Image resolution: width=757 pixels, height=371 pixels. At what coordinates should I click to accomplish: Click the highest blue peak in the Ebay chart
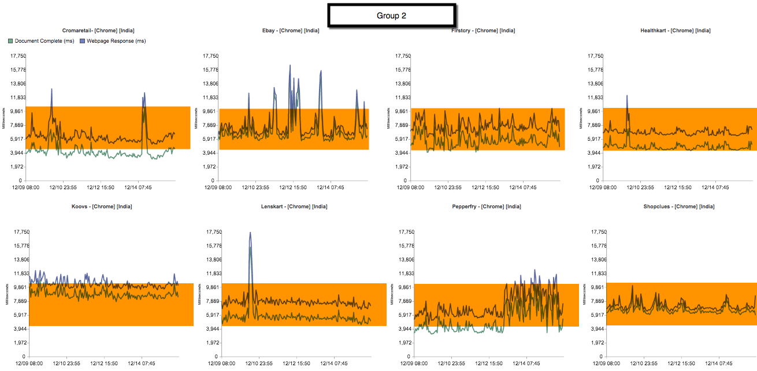click(x=290, y=66)
